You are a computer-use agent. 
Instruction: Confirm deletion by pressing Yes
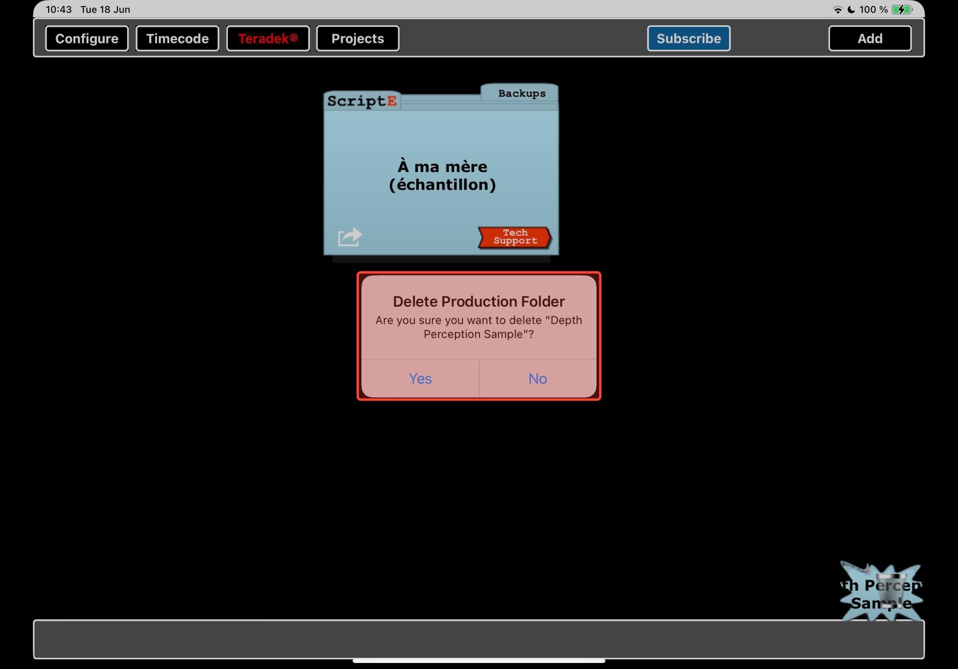pyautogui.click(x=420, y=378)
